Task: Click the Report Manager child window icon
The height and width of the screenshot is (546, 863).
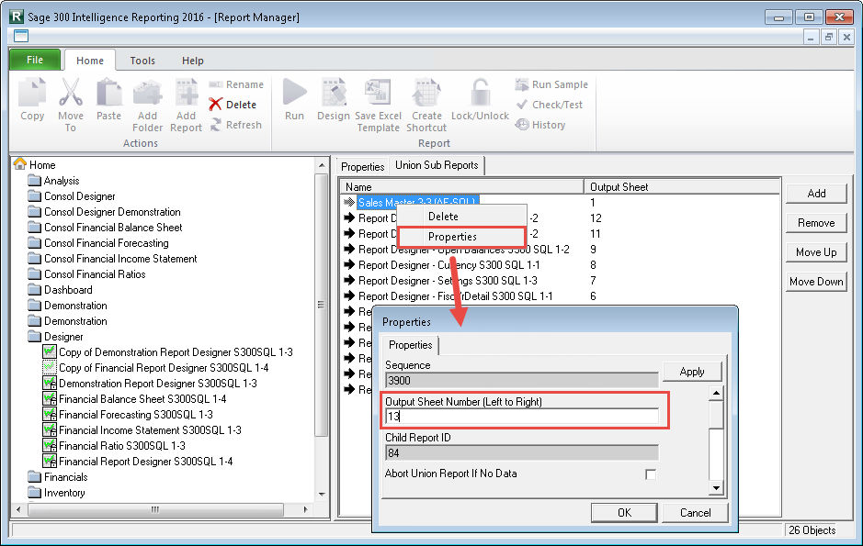Action: point(21,37)
